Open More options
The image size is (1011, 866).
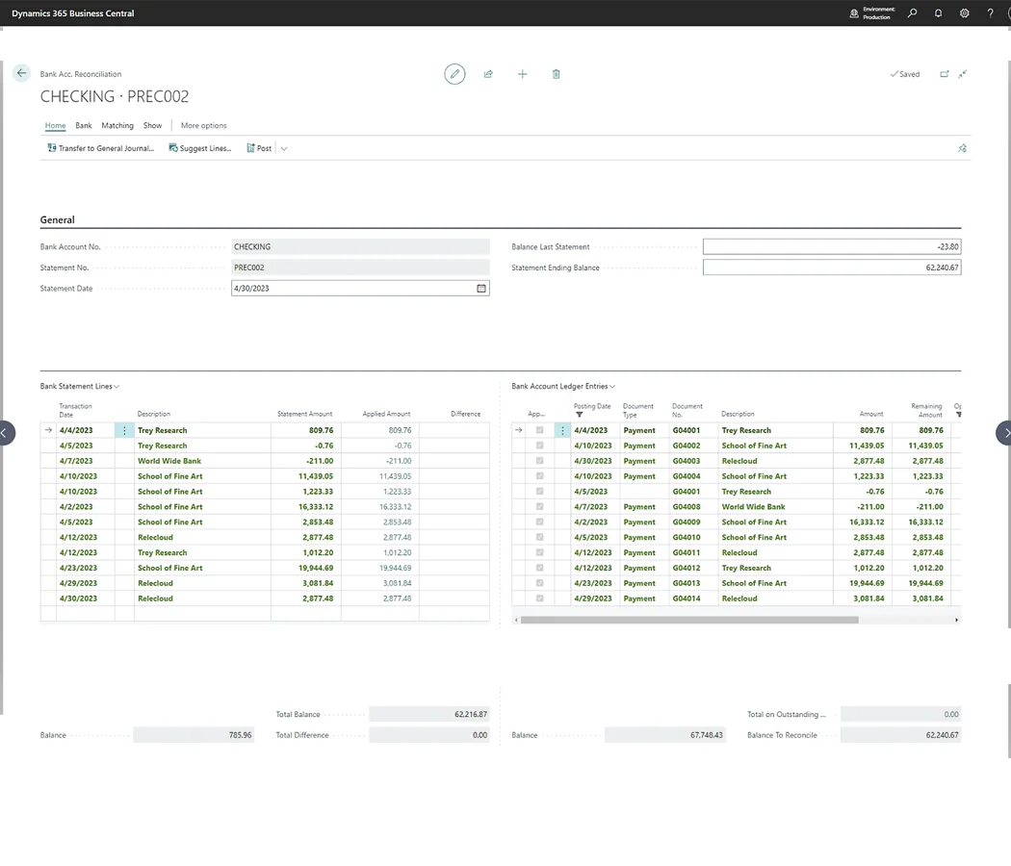[x=204, y=126]
